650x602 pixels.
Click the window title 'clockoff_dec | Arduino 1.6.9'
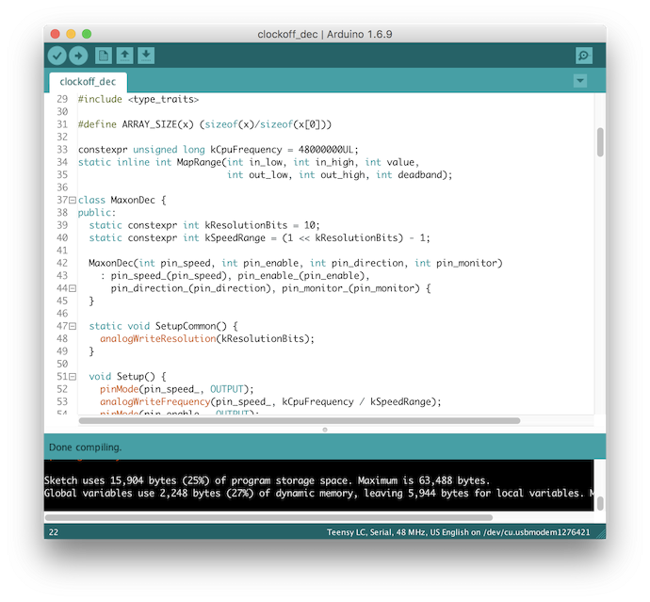tap(325, 34)
